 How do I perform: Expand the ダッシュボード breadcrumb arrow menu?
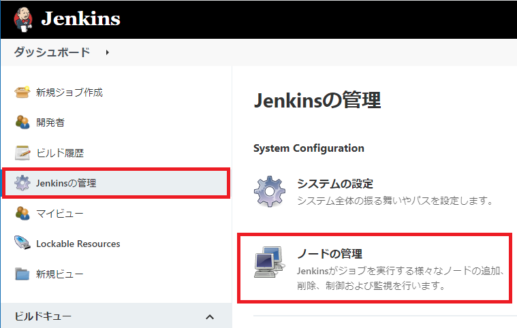108,52
